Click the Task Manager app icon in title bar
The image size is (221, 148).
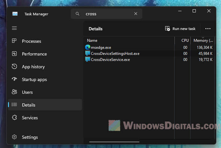pos(15,14)
